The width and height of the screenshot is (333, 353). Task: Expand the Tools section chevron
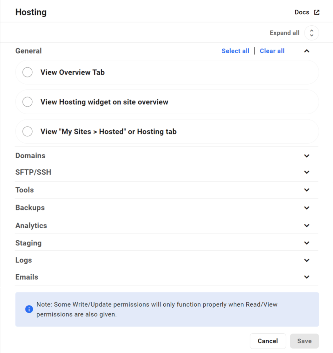pyautogui.click(x=306, y=190)
